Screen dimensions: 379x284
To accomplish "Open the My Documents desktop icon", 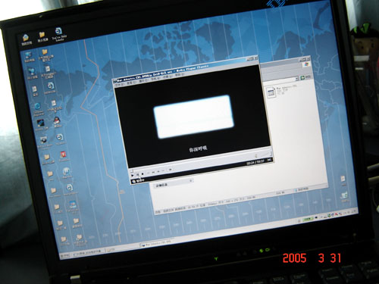I will point(26,38).
